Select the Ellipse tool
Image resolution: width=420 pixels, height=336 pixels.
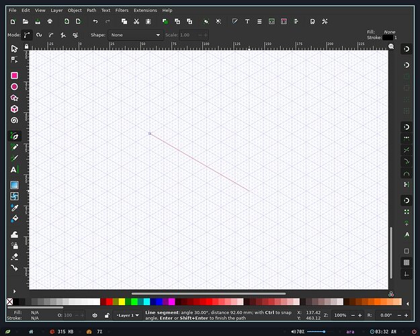click(15, 87)
